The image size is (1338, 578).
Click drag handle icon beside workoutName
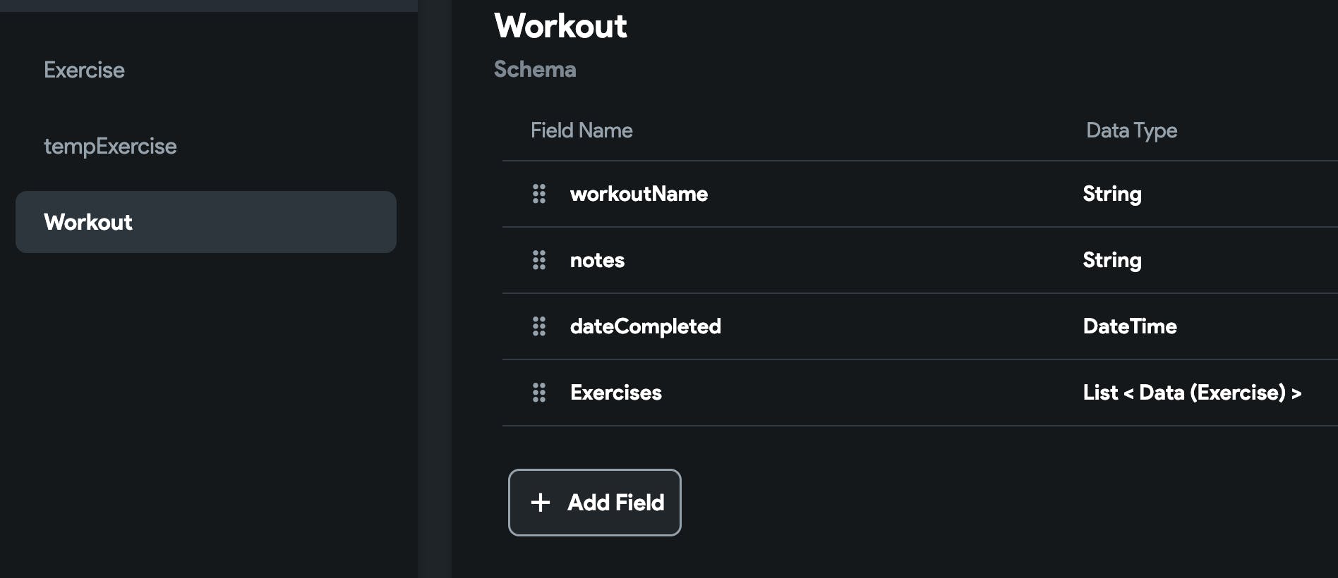coord(539,194)
